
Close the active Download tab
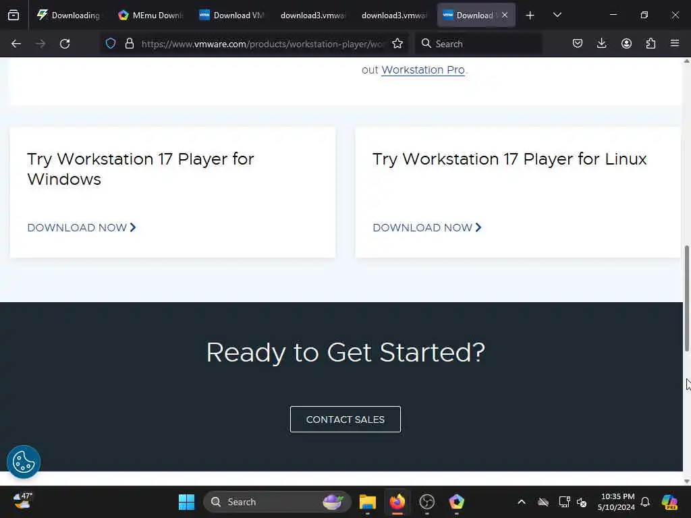[x=505, y=15]
